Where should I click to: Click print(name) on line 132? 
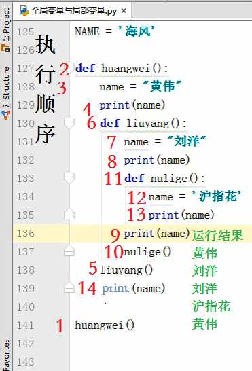coord(157,160)
